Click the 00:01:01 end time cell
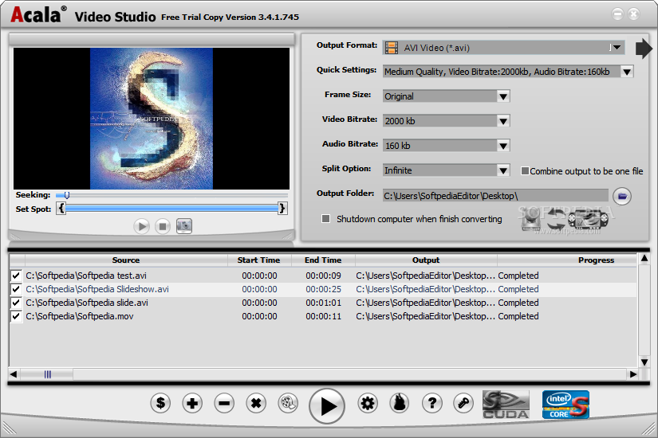 pyautogui.click(x=323, y=303)
